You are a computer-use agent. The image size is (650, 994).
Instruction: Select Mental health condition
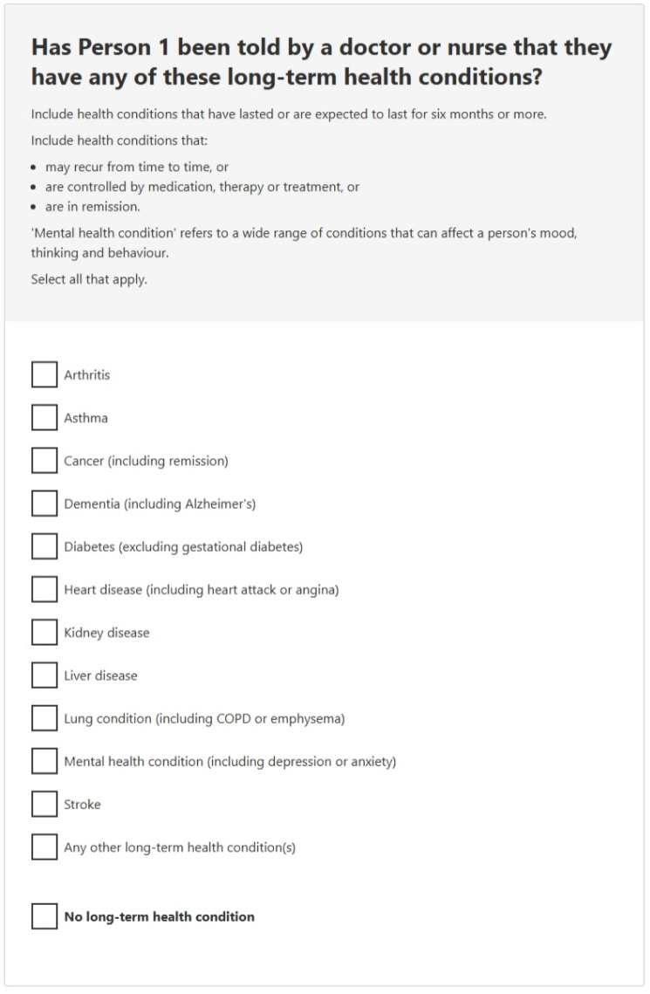coord(43,760)
